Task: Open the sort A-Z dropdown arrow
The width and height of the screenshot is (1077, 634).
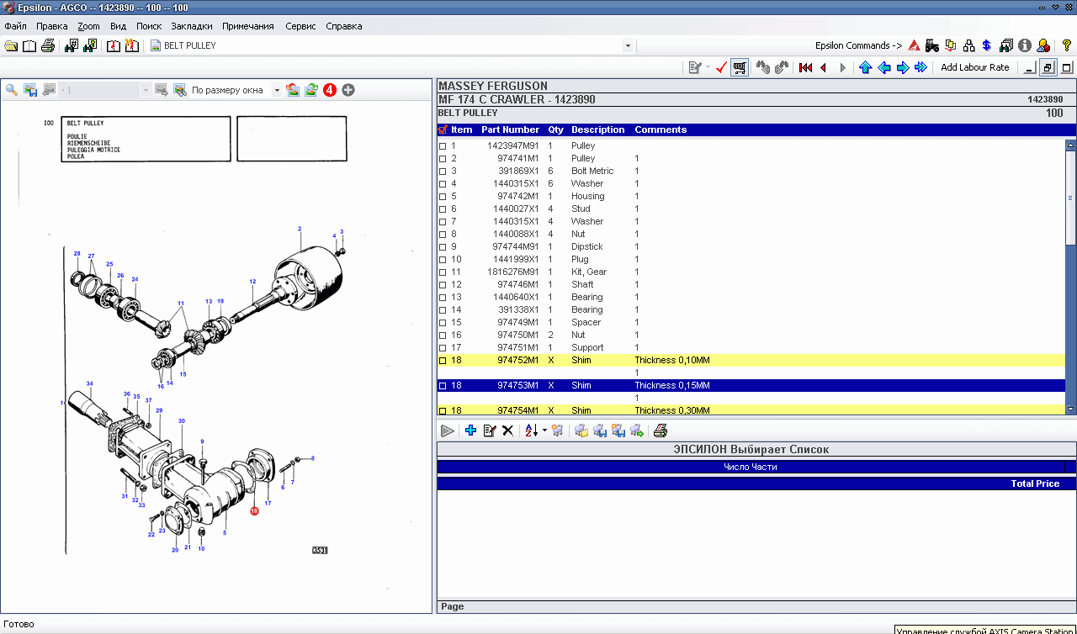Action: [544, 431]
